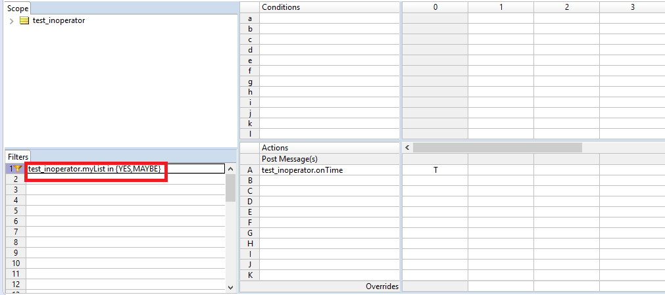Click rule column 3 header
Screen dimensions: 665x295
[632, 7]
